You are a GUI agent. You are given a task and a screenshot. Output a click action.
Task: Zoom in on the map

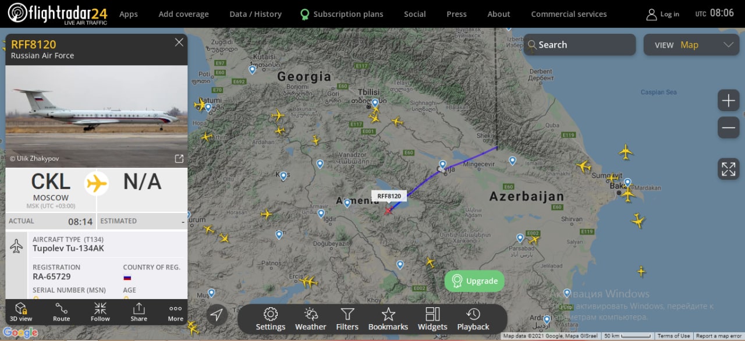[x=728, y=101]
